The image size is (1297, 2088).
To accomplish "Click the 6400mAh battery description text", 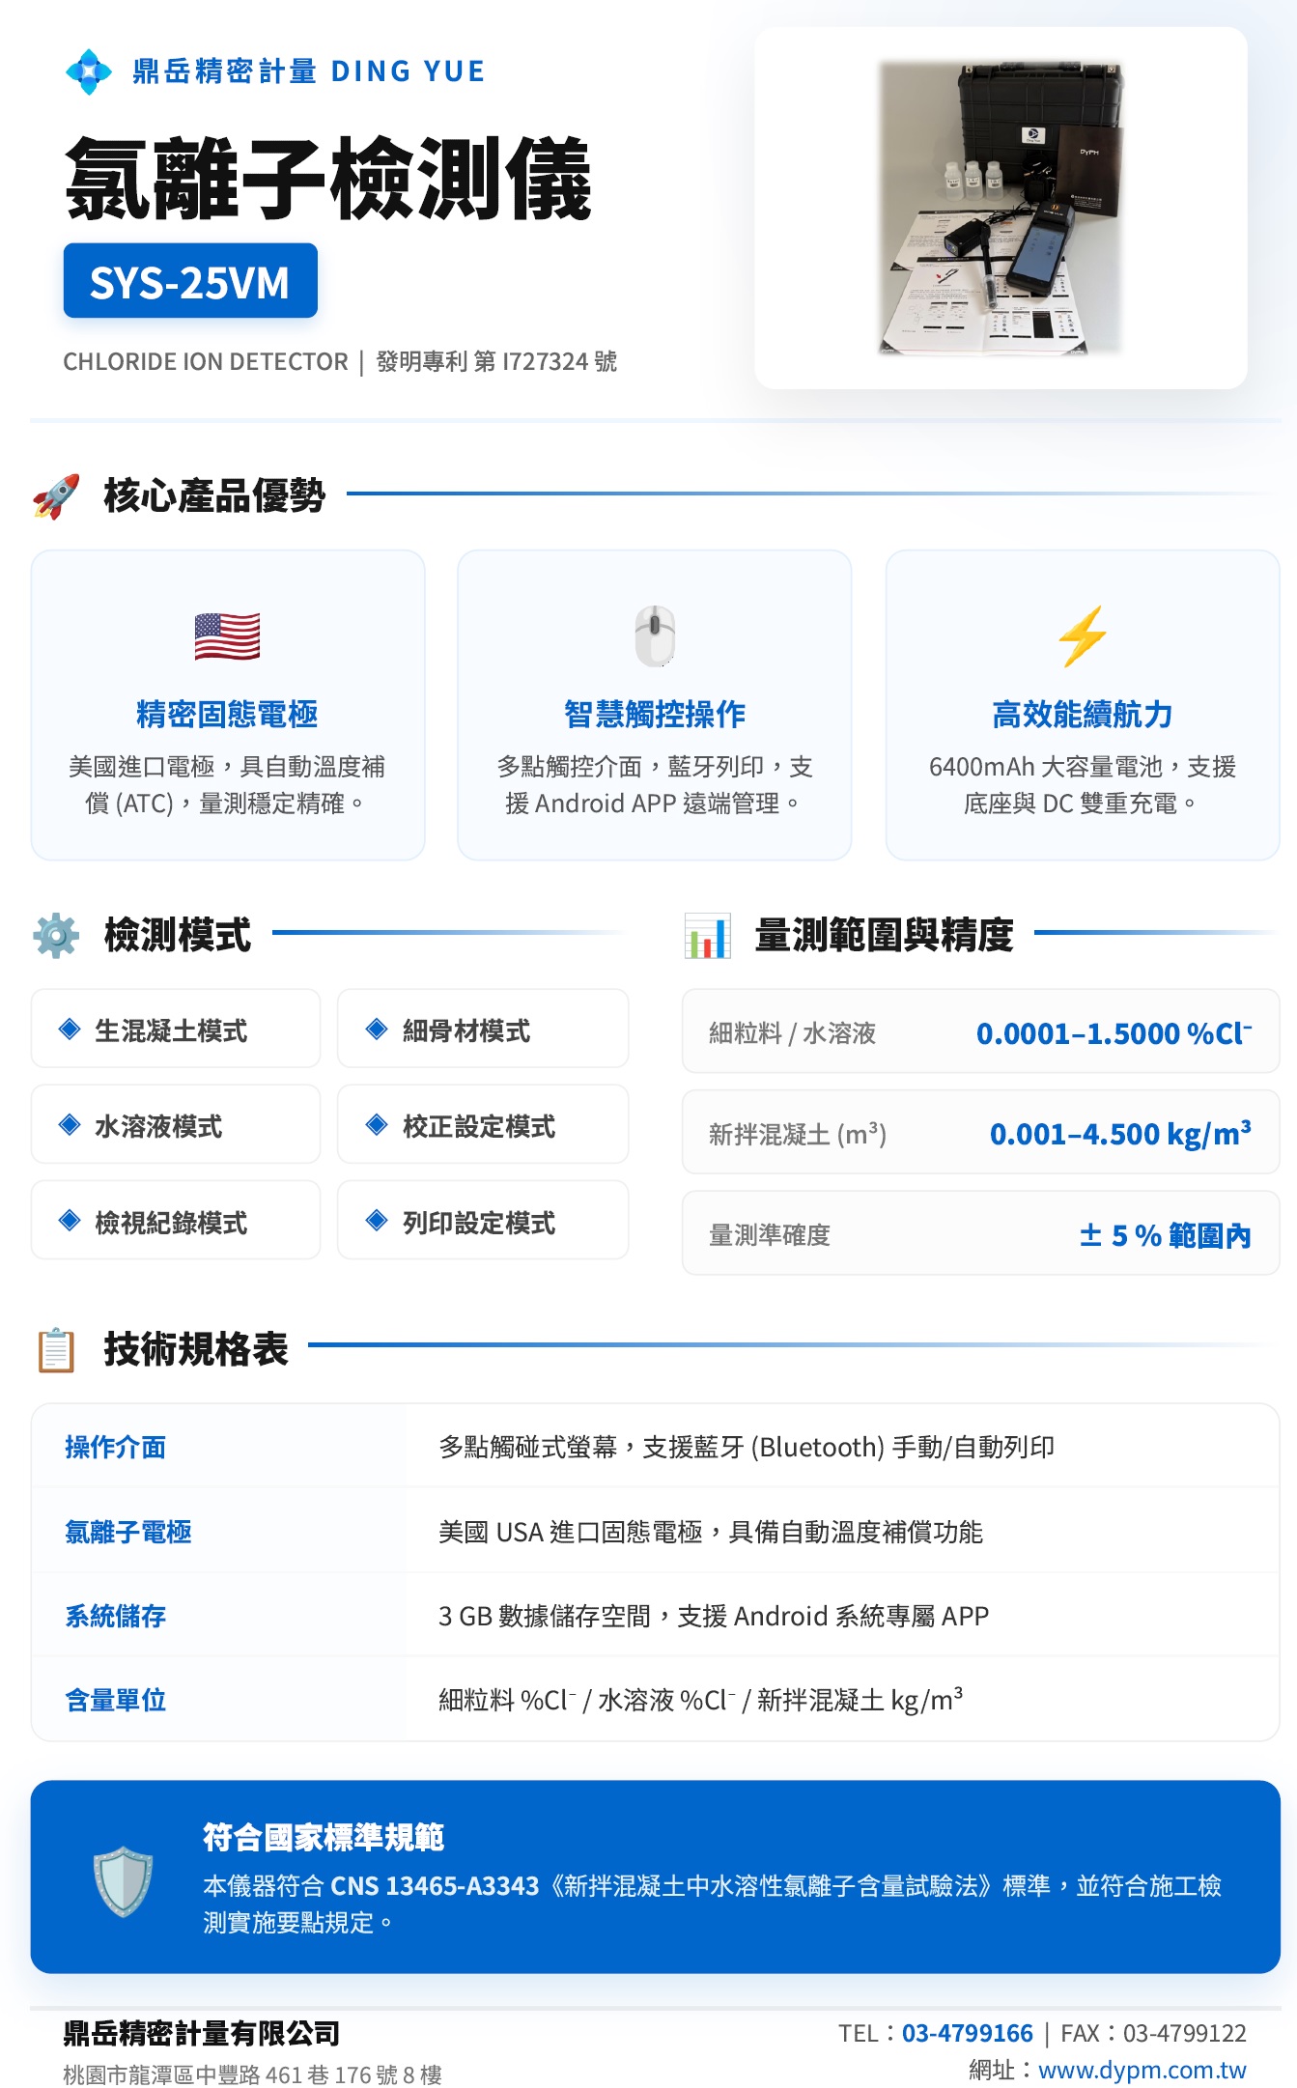I will (1083, 784).
